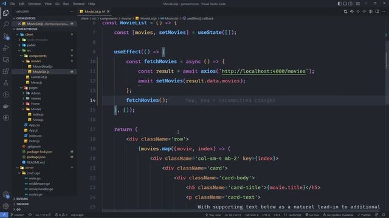
Task: Select the MovieList.js editor tab
Action: point(94,12)
